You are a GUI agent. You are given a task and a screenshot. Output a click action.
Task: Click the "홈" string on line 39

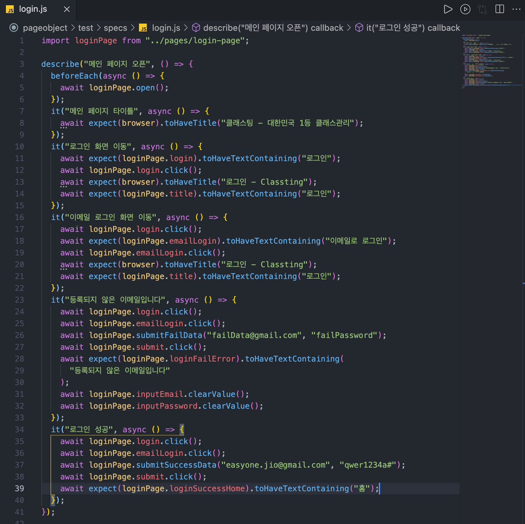[x=362, y=488]
